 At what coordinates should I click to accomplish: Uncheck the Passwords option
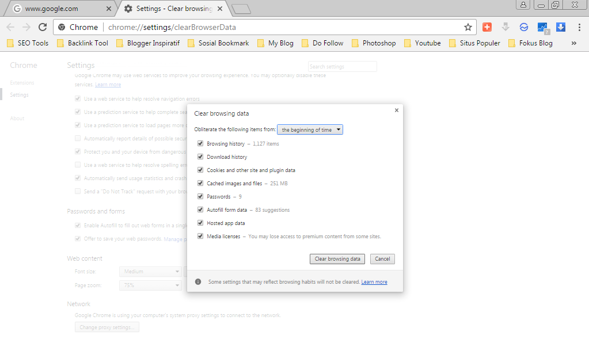coord(200,196)
